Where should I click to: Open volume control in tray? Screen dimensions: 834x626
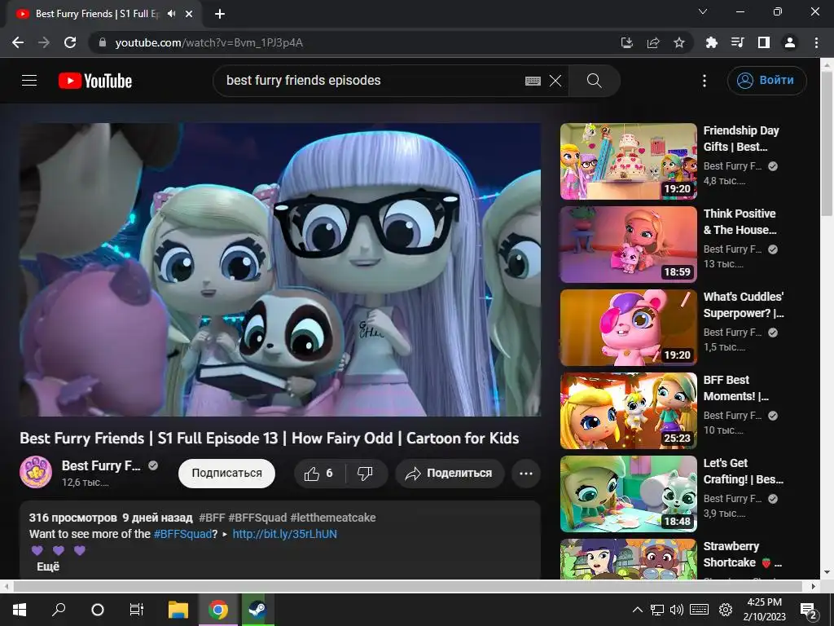(677, 610)
